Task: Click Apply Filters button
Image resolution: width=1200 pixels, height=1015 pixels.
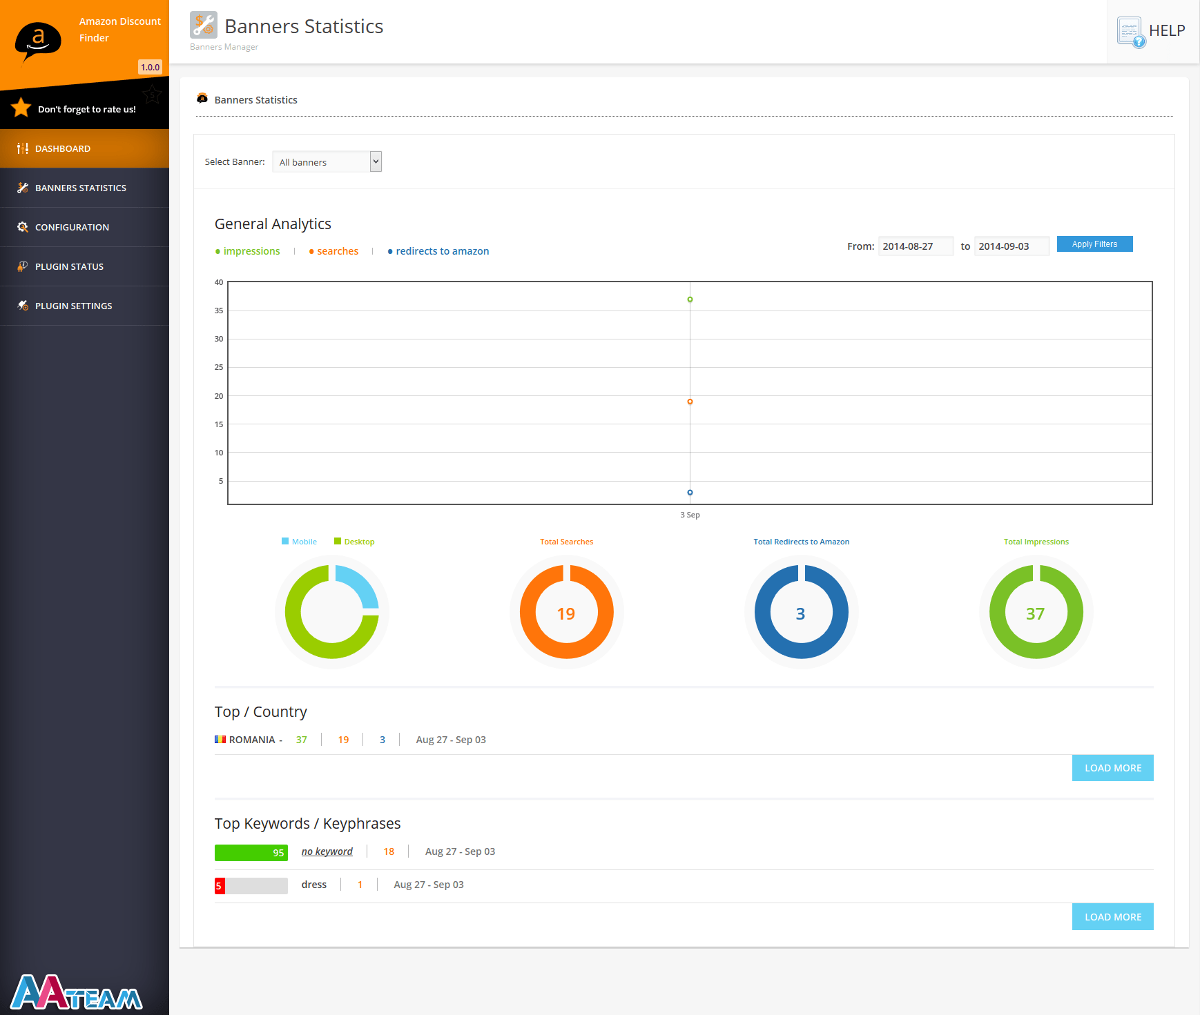Action: click(x=1094, y=244)
